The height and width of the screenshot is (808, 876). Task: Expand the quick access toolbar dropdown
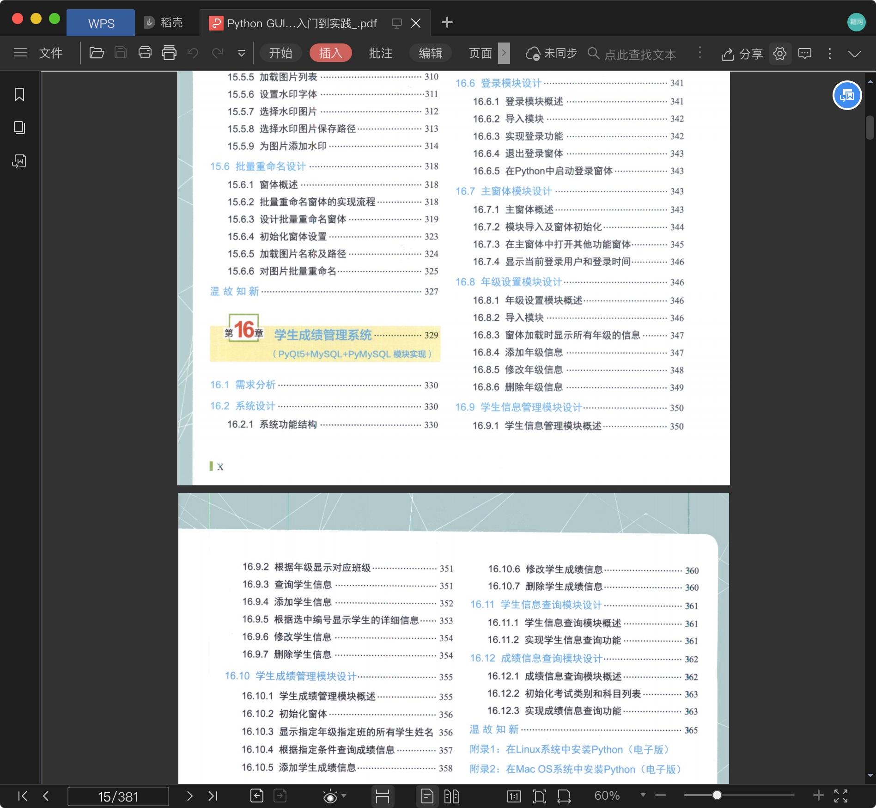pos(241,54)
